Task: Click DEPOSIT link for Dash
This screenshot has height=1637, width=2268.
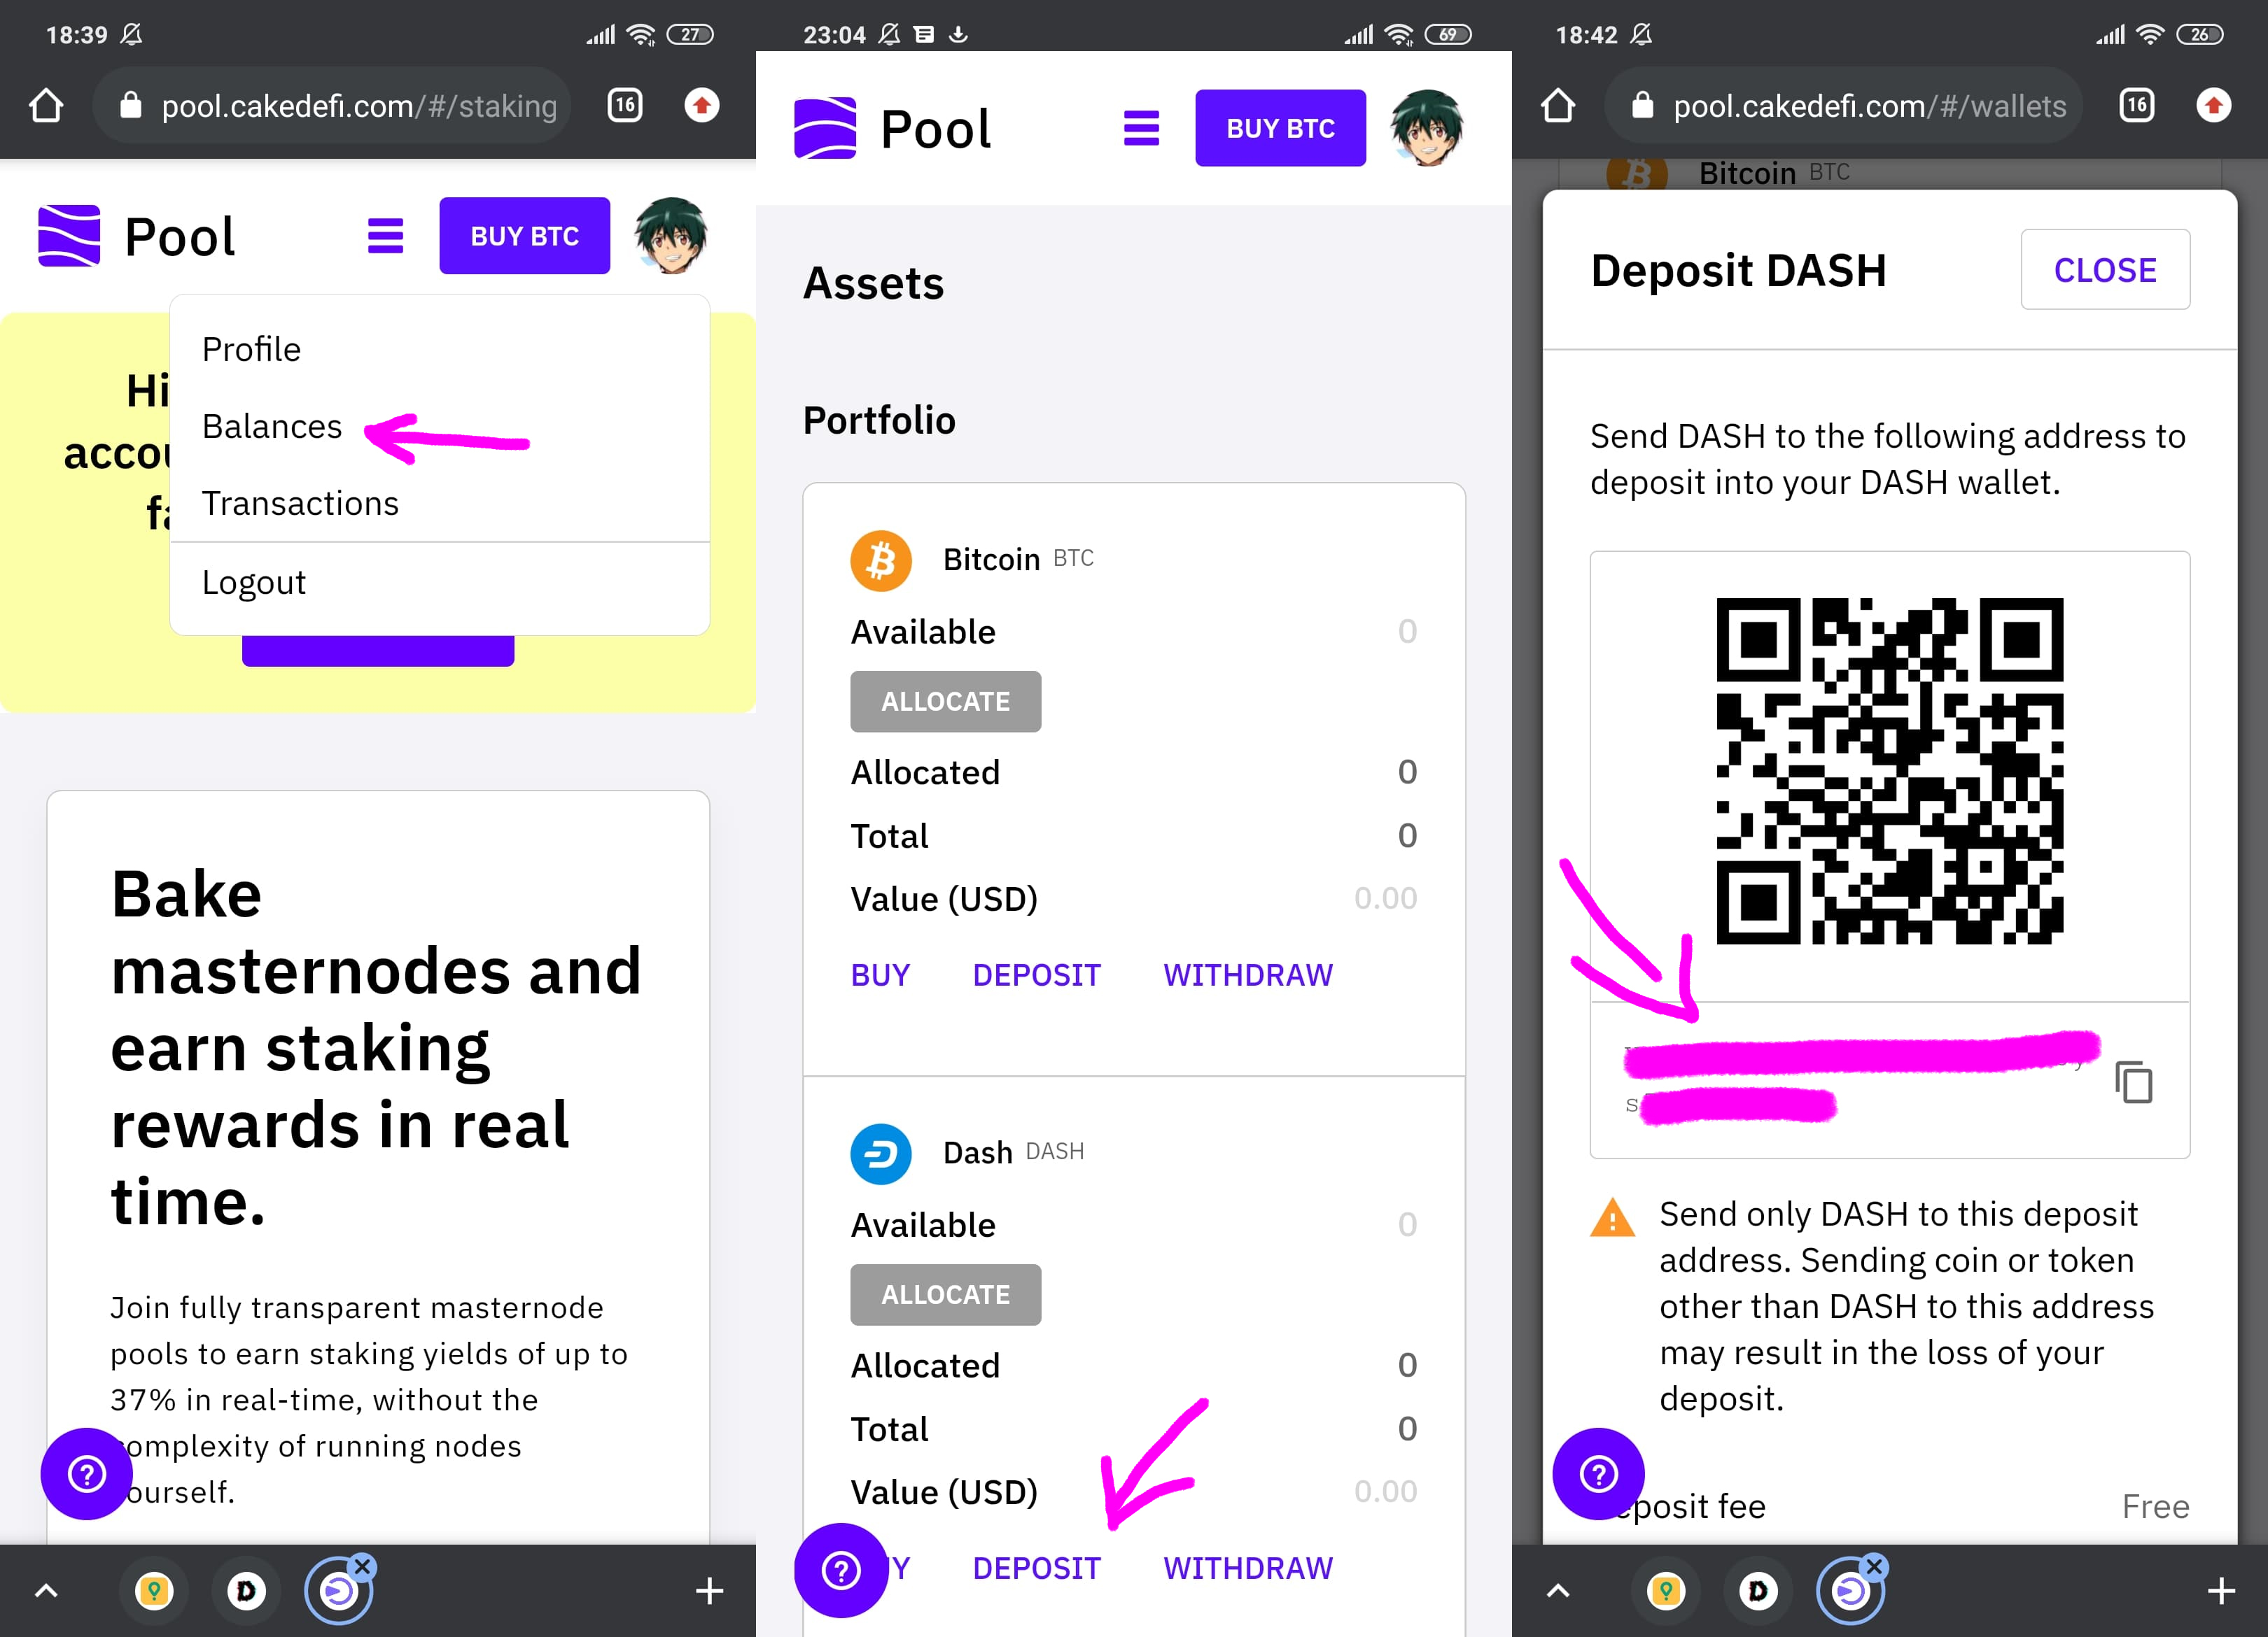Action: point(1037,1568)
